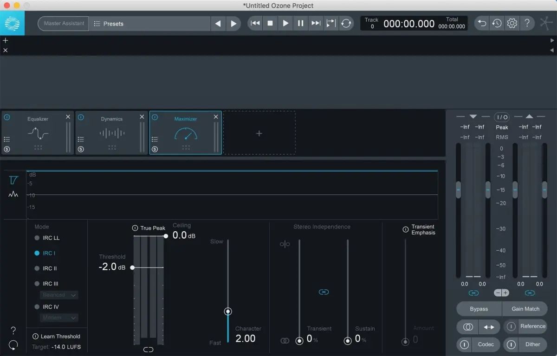557x356 pixels.
Task: Swap channels with double-arrow icon
Action: (x=489, y=327)
